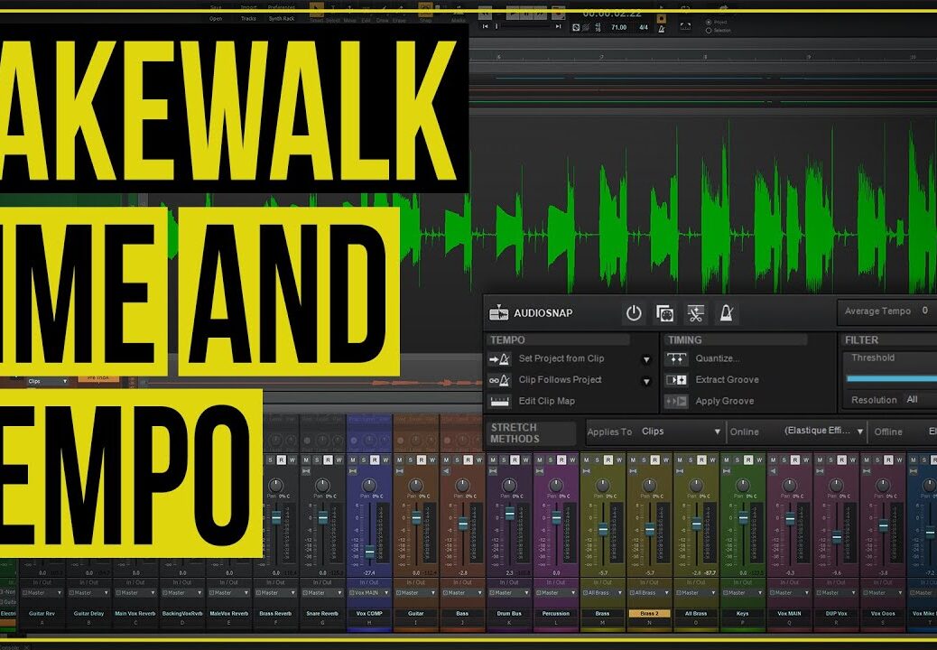Image resolution: width=937 pixels, height=650 pixels.
Task: Solo the Brass channel strip
Action: [598, 460]
